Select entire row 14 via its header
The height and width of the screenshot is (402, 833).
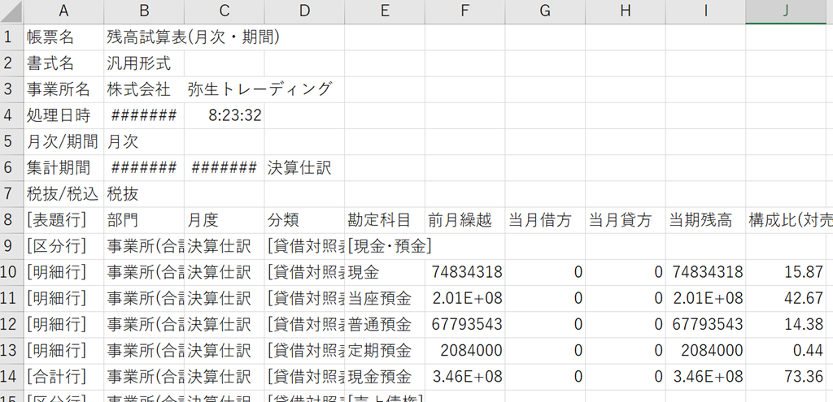[10, 376]
